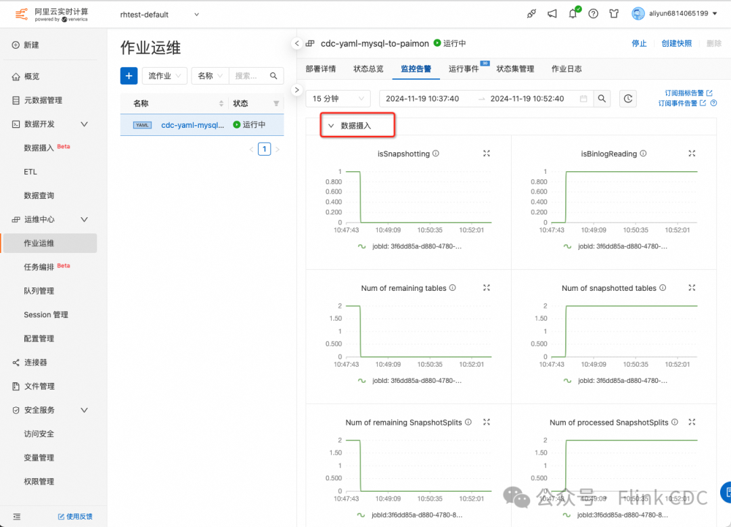Viewport: 731px width, 527px height.
Task: Click 创建快照 to create snapshot
Action: 676,43
